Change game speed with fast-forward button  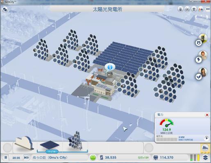(26, 158)
